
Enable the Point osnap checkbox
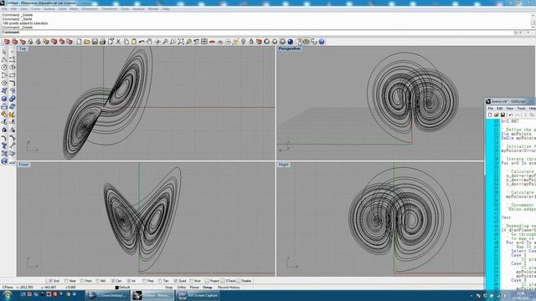point(82,281)
